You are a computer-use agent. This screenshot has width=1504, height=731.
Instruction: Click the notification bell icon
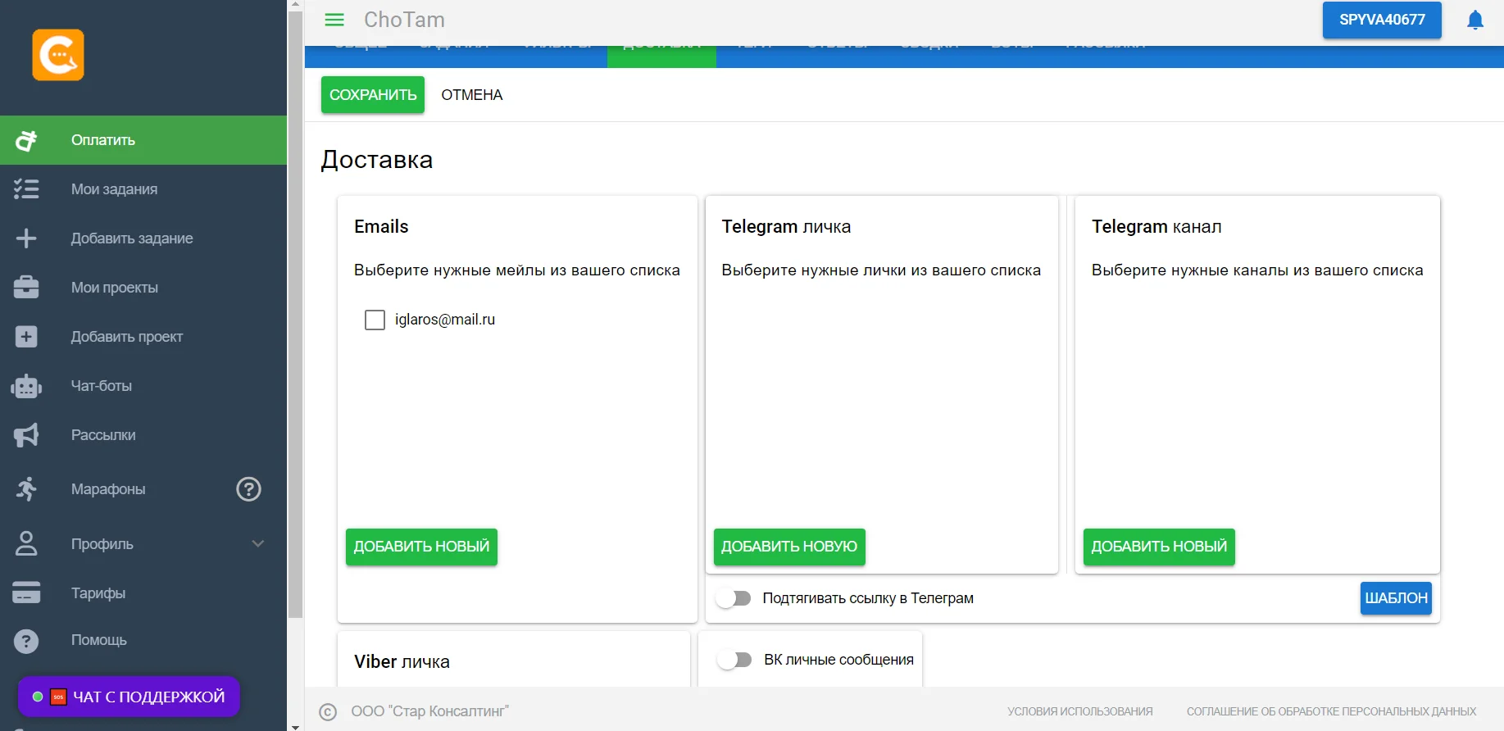coord(1474,20)
